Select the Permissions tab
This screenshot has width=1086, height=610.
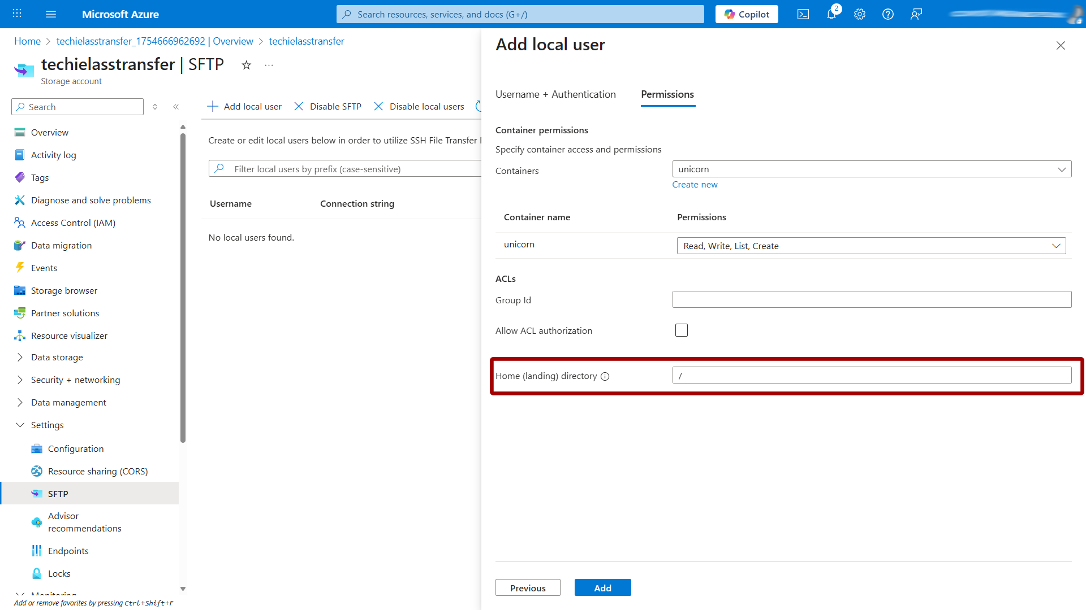coord(667,94)
